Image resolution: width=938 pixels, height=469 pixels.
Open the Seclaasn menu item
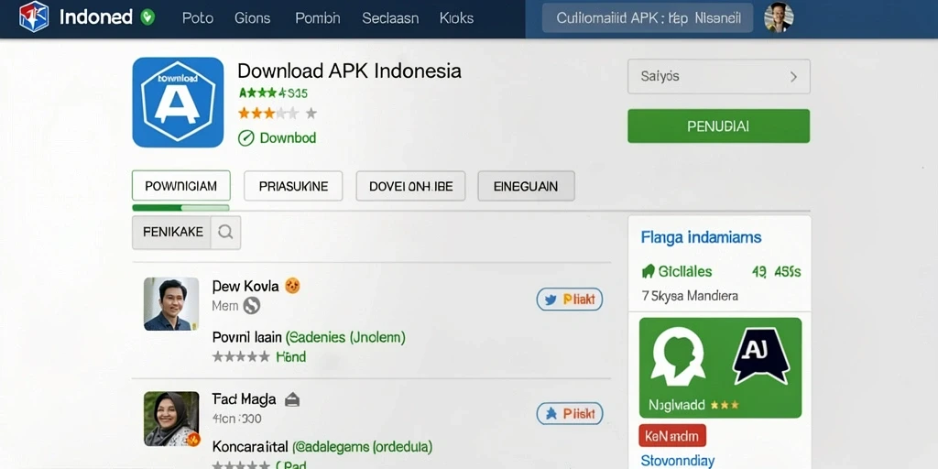point(390,18)
